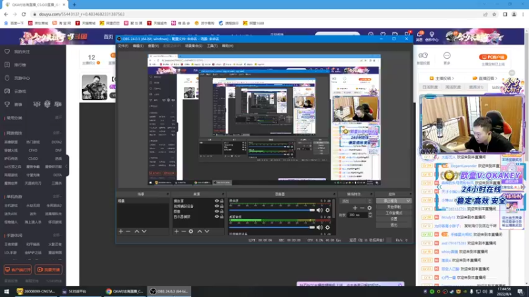This screenshot has width=529, height=297.
Task: Collapse the Douyu left sidebar handle
Action: [67, 166]
